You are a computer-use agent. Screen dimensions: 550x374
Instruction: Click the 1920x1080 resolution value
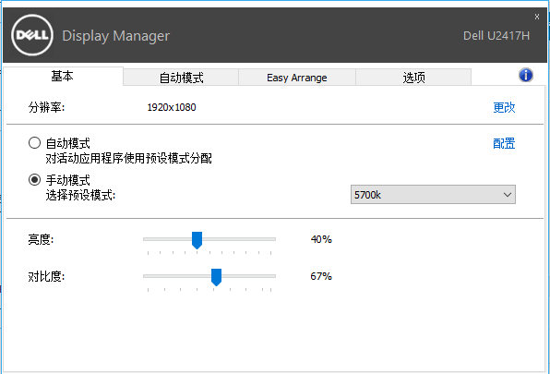[172, 107]
